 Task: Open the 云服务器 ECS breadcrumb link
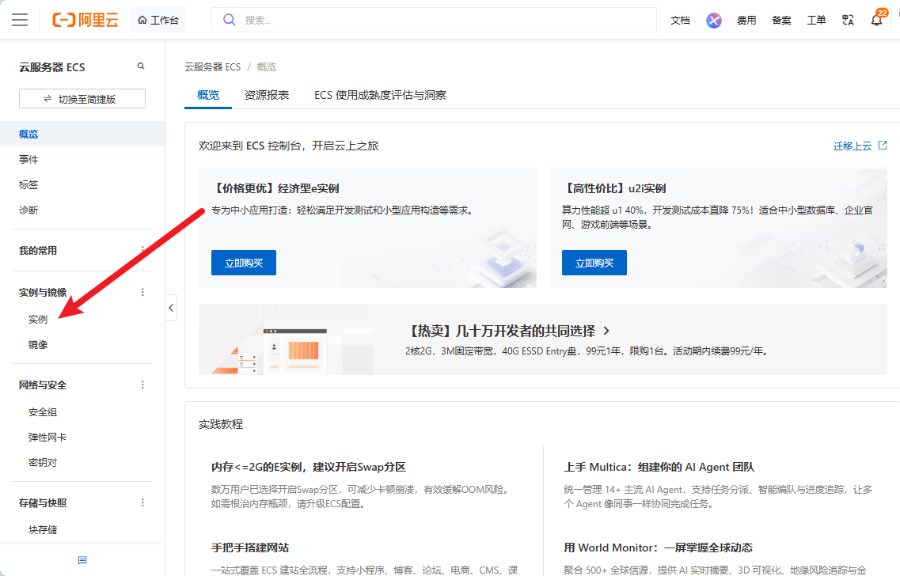tap(212, 67)
